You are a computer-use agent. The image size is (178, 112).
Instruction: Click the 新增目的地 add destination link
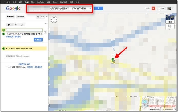[x=10, y=37]
